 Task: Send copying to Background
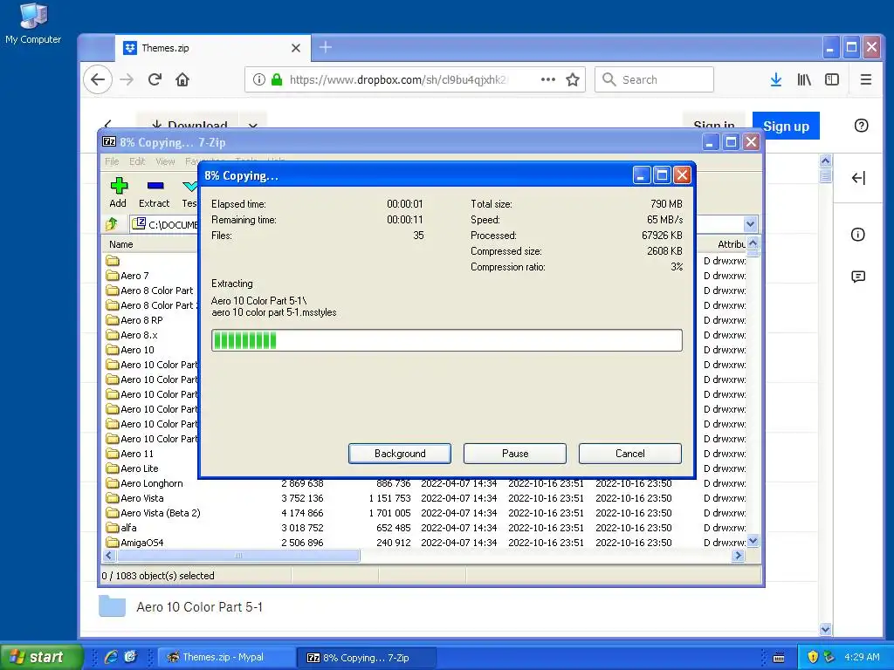tap(400, 454)
